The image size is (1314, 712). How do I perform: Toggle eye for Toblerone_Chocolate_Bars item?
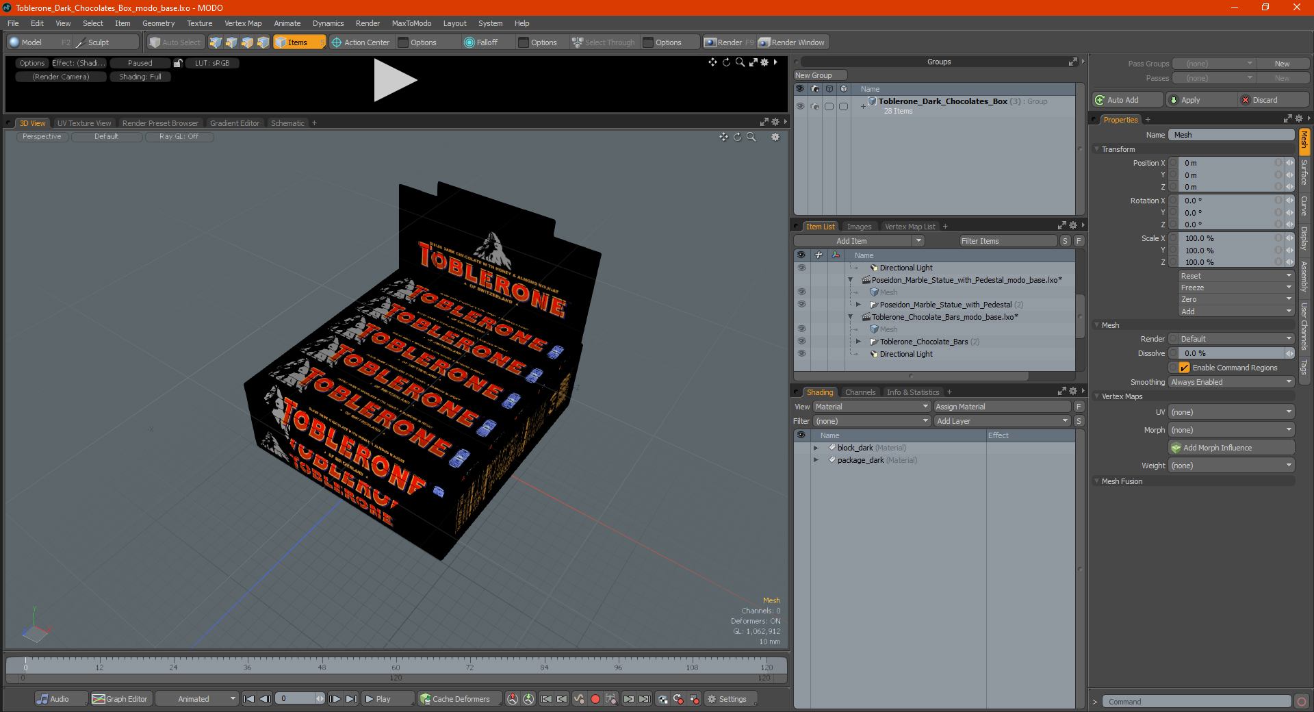[801, 341]
